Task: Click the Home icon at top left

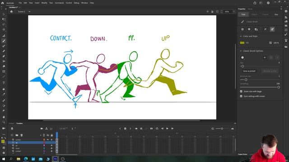Action: (x=3, y=3)
